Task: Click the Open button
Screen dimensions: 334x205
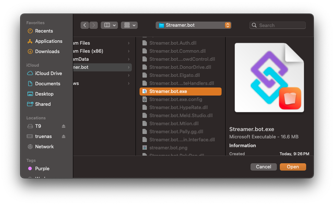Action: click(x=293, y=167)
